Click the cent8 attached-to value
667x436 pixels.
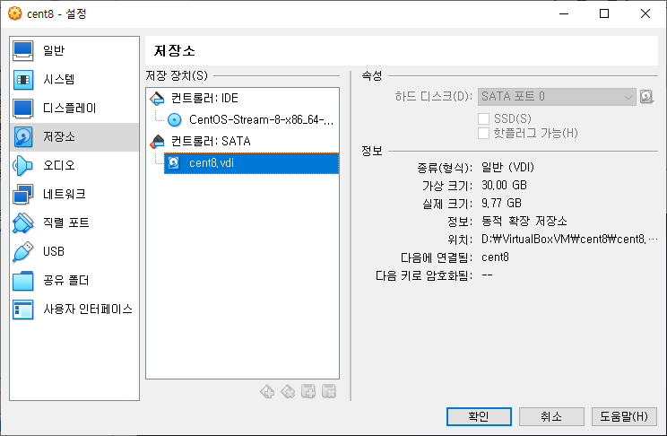pos(495,257)
